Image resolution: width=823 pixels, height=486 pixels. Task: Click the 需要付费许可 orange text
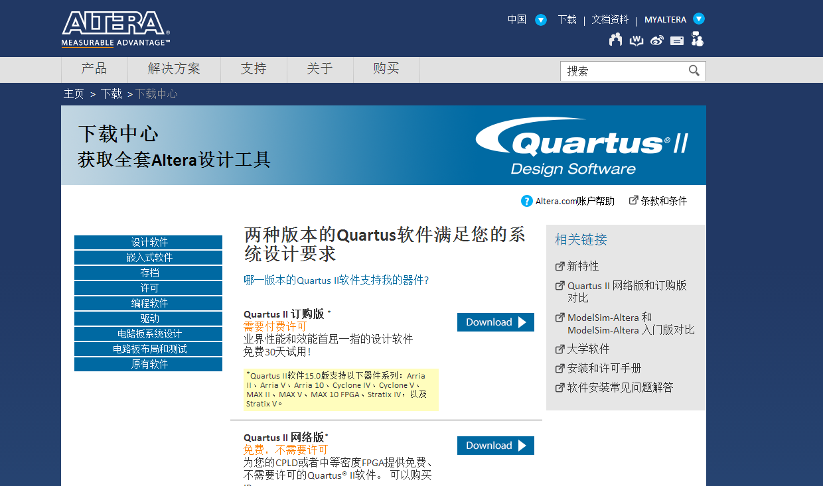coord(275,327)
